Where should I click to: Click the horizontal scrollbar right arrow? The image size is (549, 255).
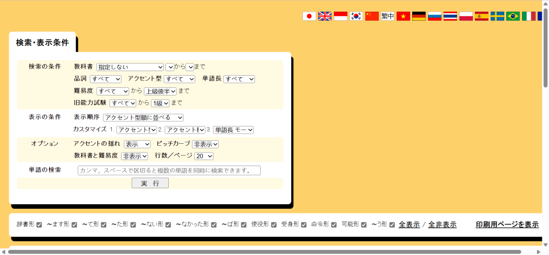tap(539, 252)
